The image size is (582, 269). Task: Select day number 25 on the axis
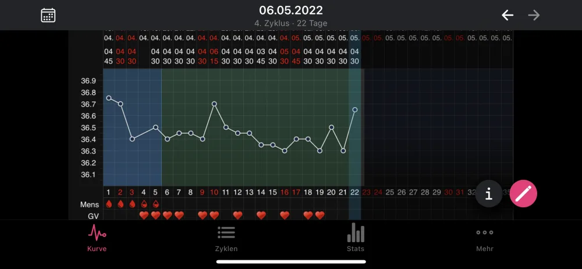[390, 193]
